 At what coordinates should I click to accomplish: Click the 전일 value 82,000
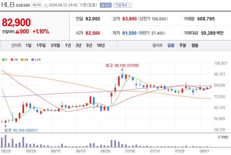93,19
